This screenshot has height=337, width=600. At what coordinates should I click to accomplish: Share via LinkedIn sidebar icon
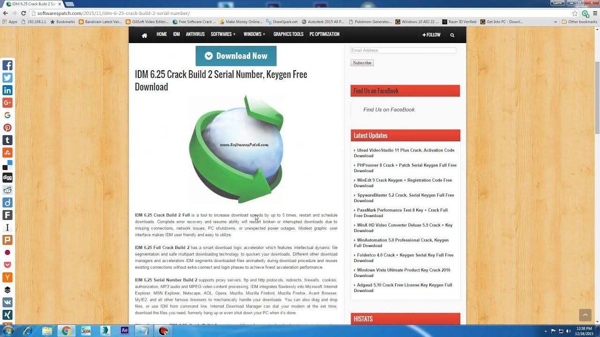click(x=7, y=90)
